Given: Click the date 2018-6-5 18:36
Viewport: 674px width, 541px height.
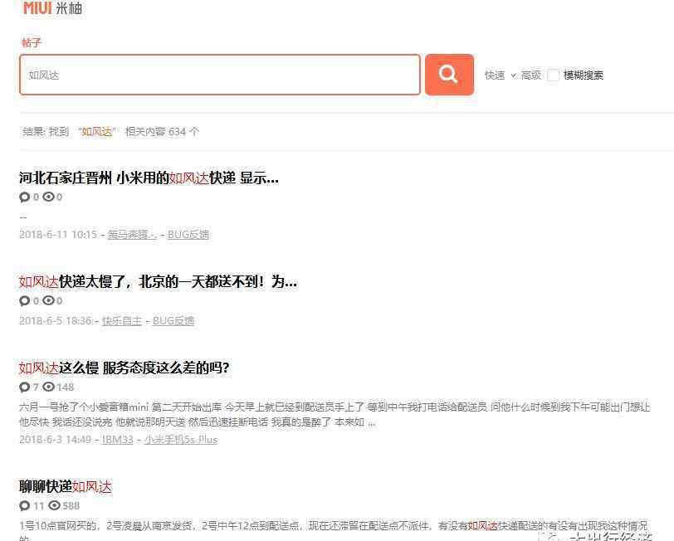Looking at the screenshot, I should (56, 320).
